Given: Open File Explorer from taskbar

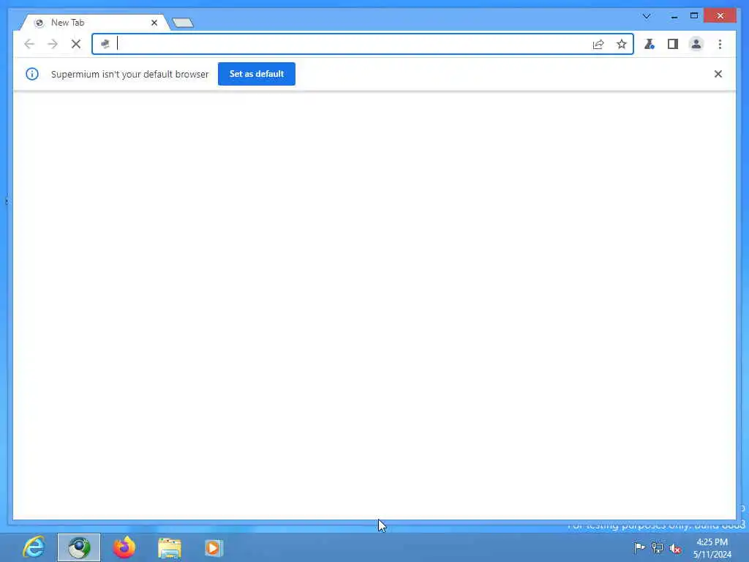Looking at the screenshot, I should pyautogui.click(x=170, y=547).
